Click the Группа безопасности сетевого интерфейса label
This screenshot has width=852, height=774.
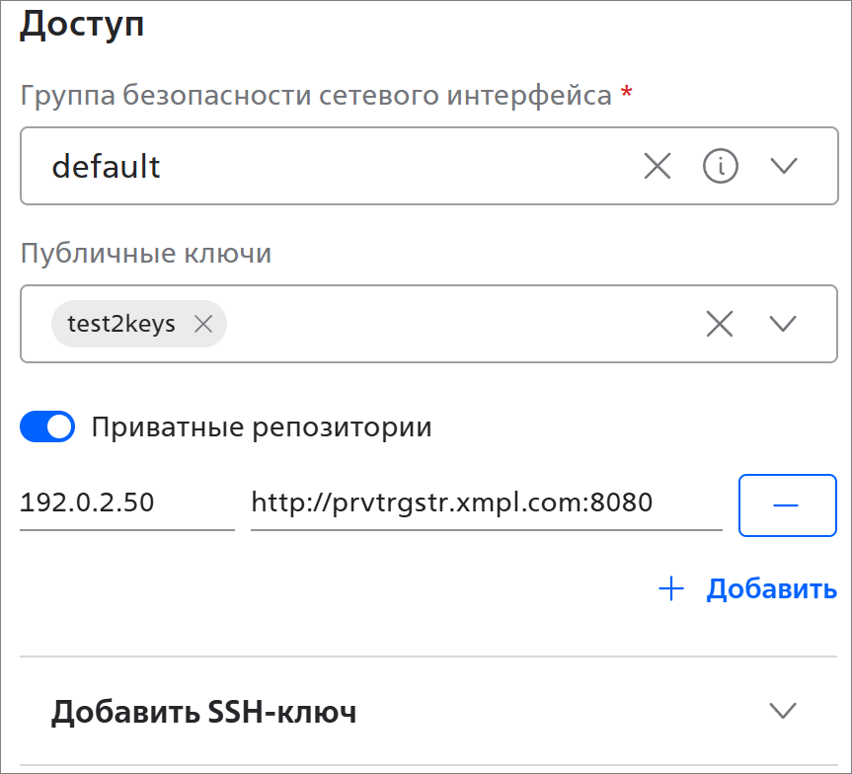[x=316, y=96]
